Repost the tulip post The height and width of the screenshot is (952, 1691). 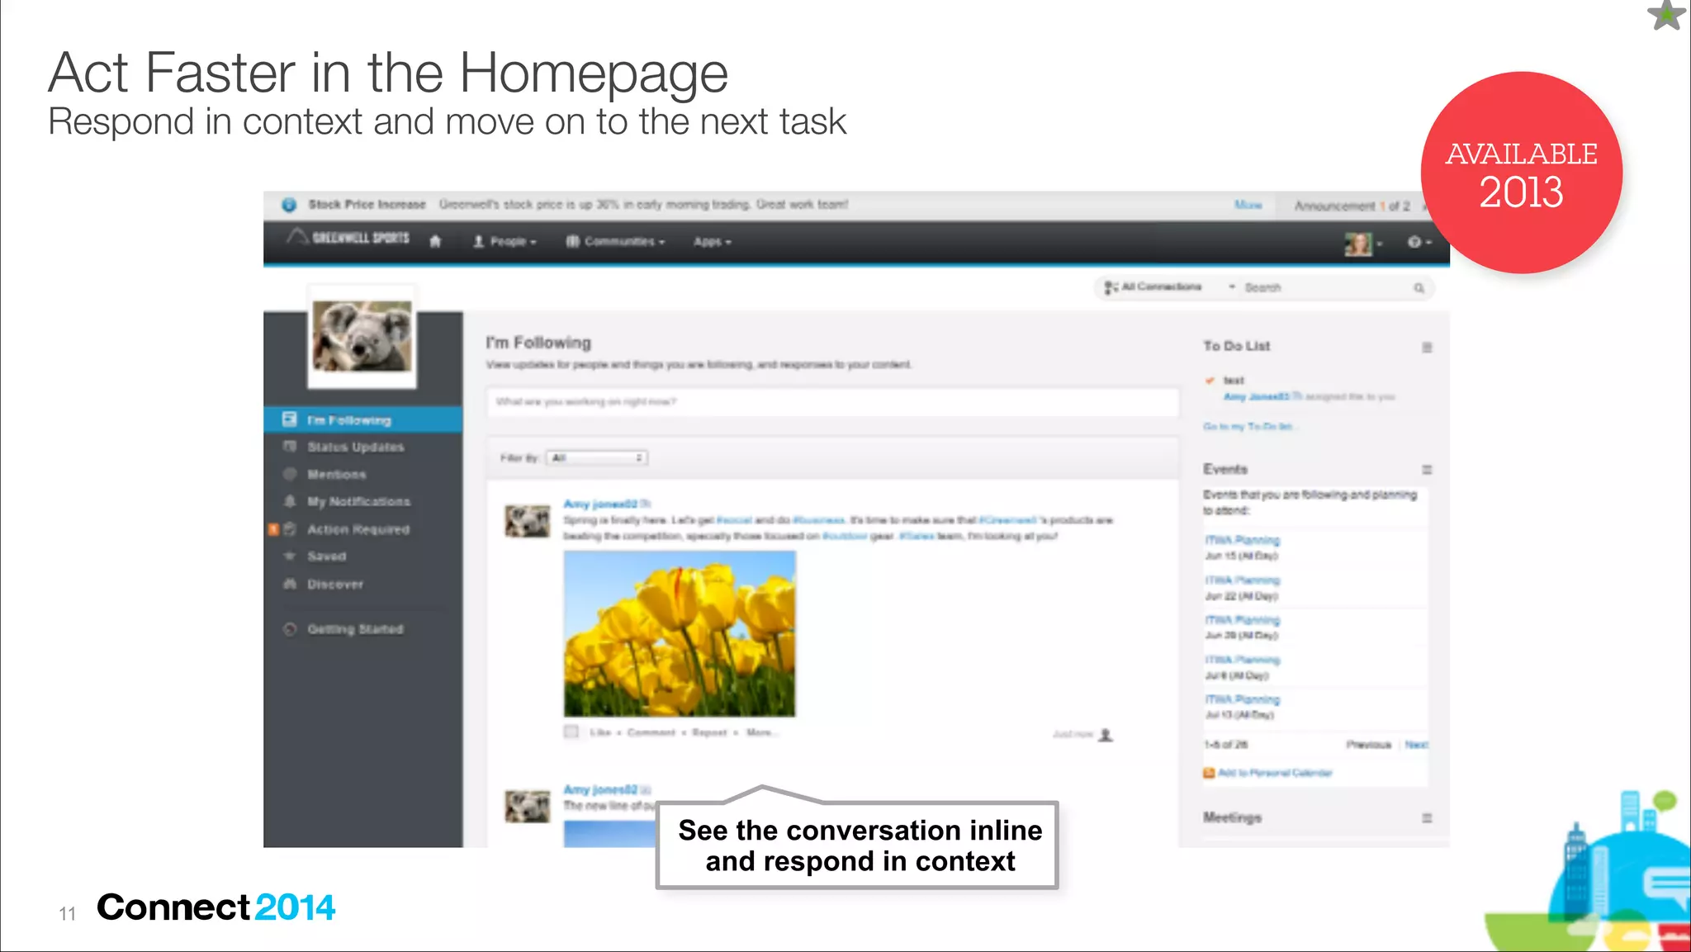pyautogui.click(x=709, y=732)
